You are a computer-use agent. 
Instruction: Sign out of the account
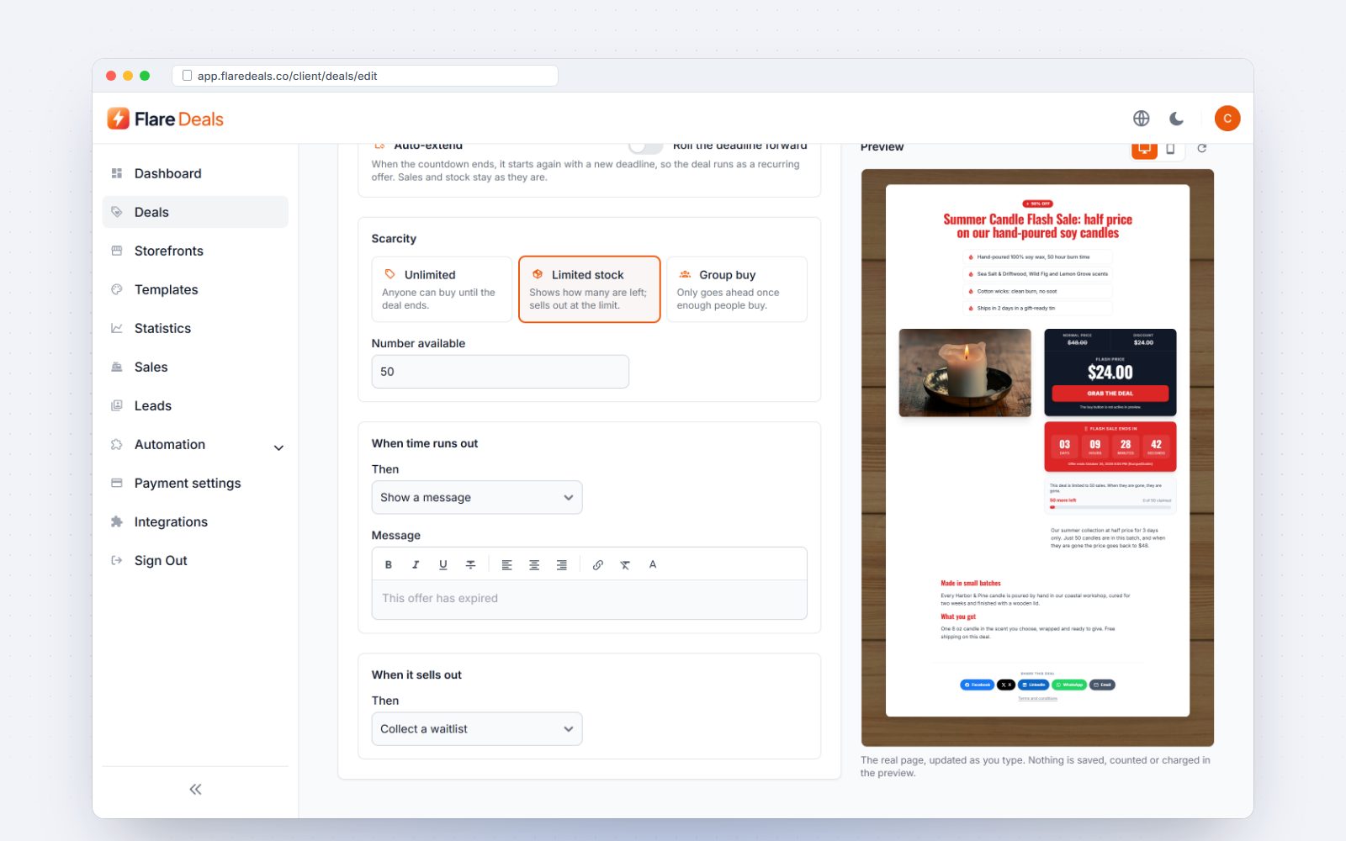tap(195, 560)
